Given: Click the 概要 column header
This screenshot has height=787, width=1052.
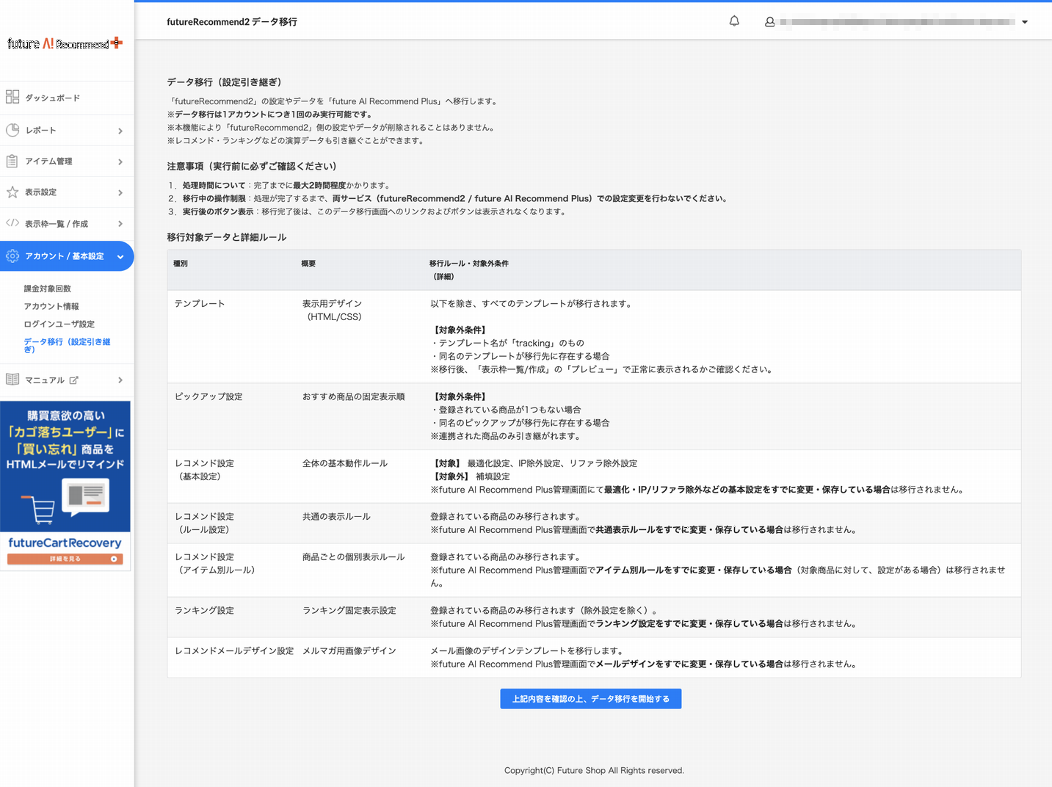Looking at the screenshot, I should [x=308, y=264].
